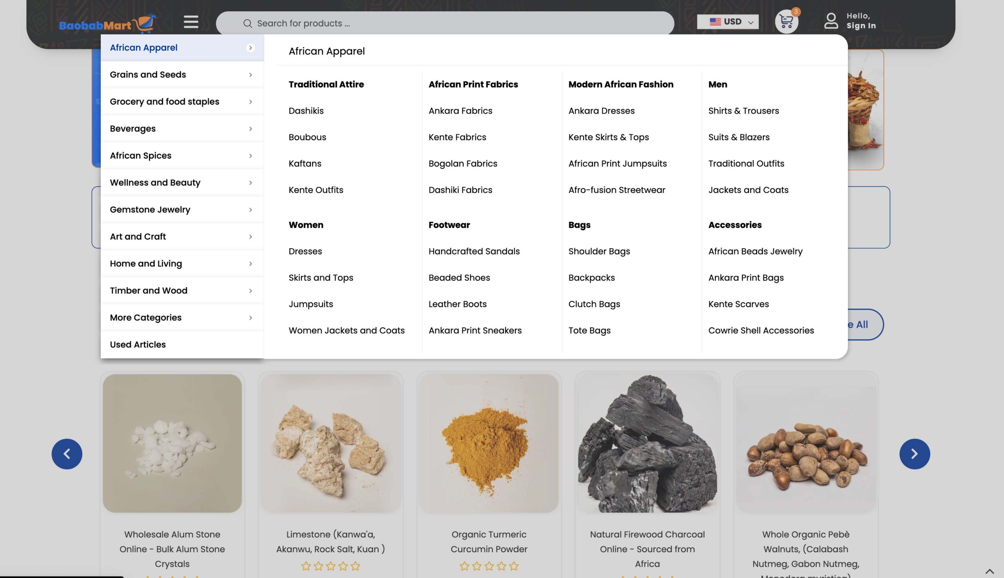Select African Apparel in the sidebar
The height and width of the screenshot is (578, 1004).
[x=144, y=47]
